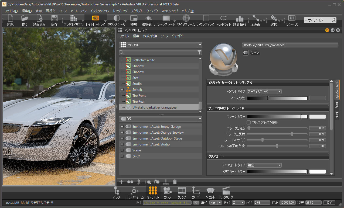Expand the Switch1 material node
The height and width of the screenshot is (208, 344).
click(x=122, y=90)
